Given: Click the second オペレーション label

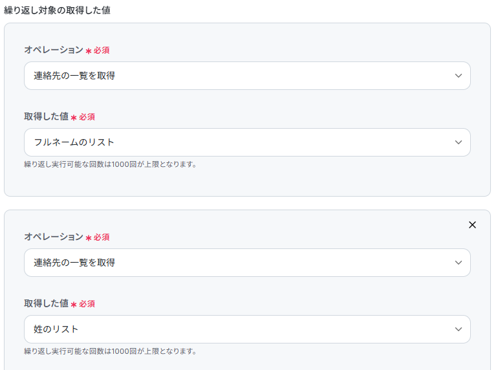Looking at the screenshot, I should tap(54, 237).
